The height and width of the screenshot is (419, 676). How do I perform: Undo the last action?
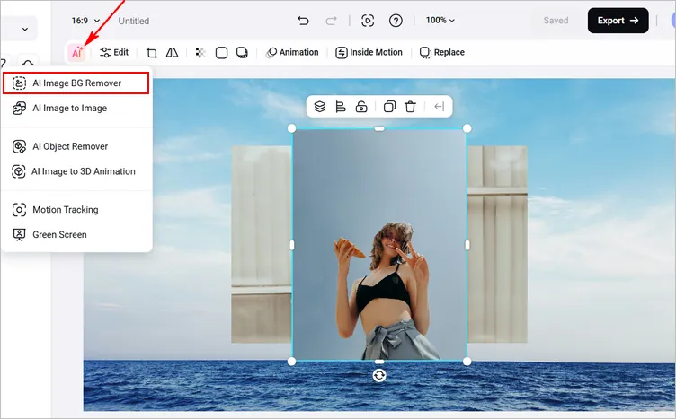(x=303, y=21)
